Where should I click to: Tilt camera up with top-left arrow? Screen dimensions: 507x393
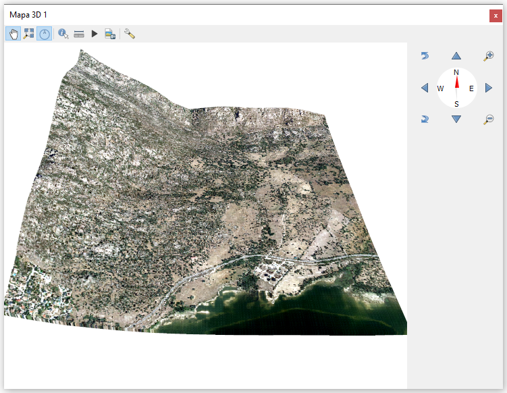pyautogui.click(x=425, y=56)
